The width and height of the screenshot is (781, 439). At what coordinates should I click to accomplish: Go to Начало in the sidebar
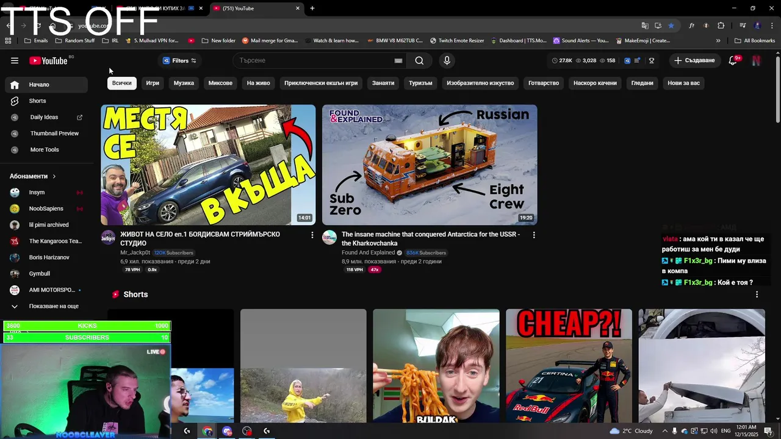(x=46, y=85)
